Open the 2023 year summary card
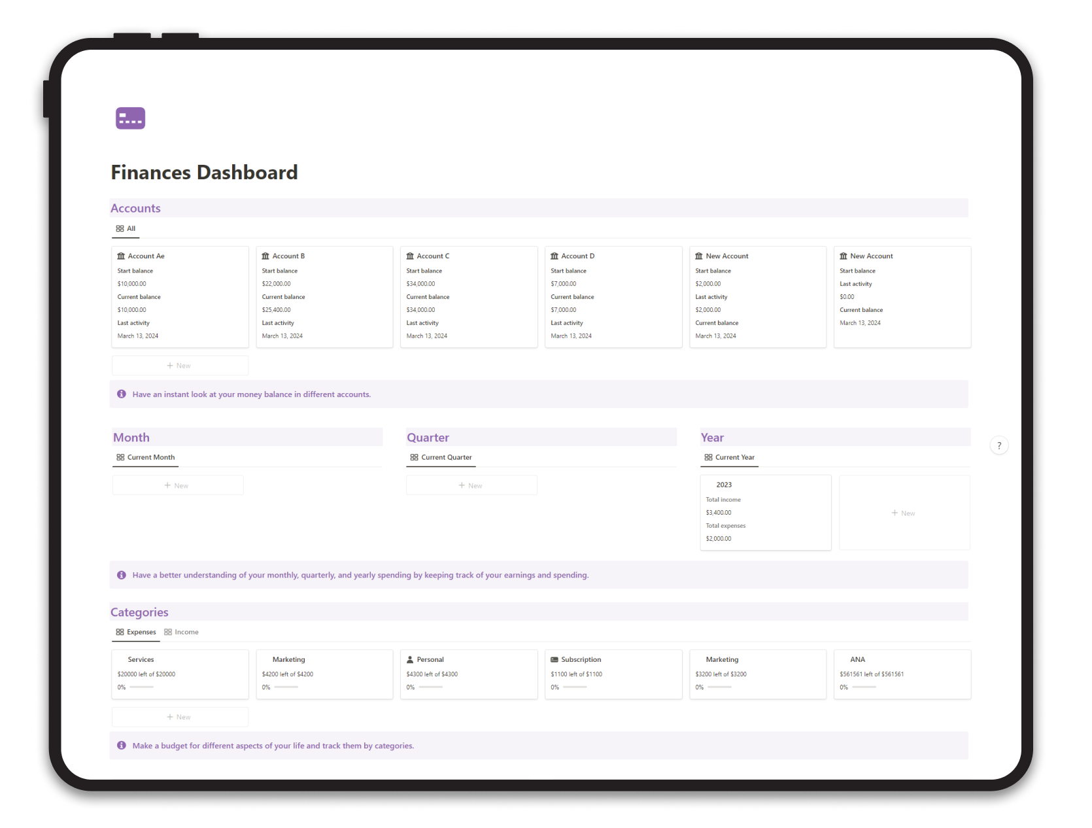The height and width of the screenshot is (828, 1092). click(x=765, y=512)
